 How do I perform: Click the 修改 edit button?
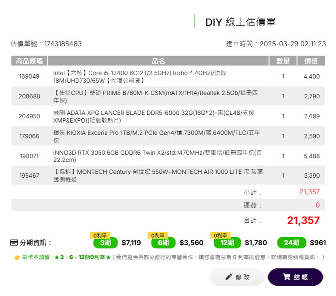[237, 277]
